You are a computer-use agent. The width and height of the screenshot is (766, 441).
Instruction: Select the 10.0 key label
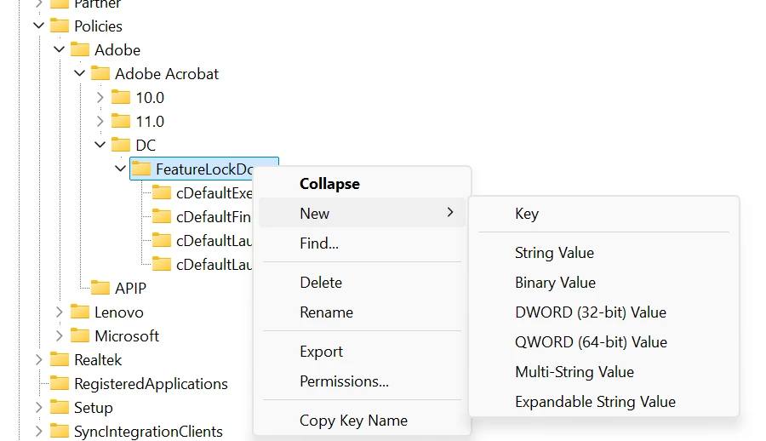(150, 98)
